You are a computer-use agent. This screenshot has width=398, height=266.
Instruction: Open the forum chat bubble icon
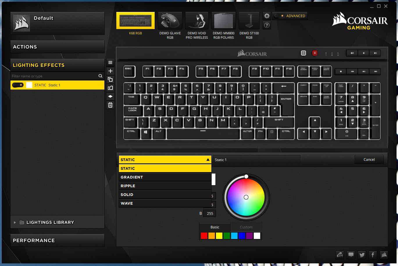(351, 255)
